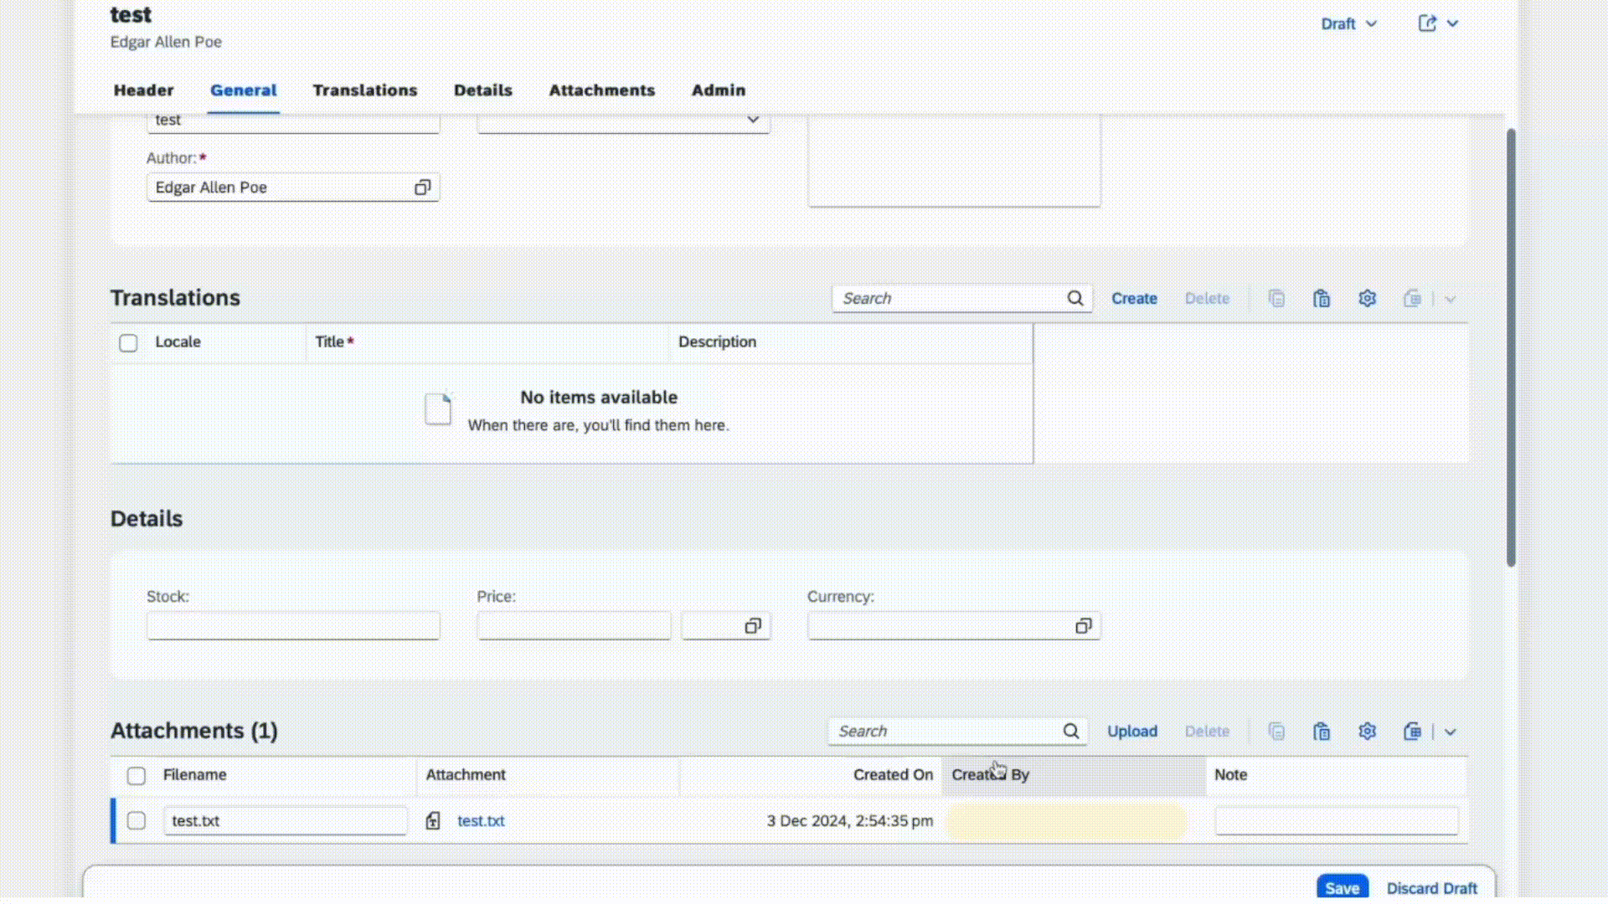Click the share icon in the header
Image resolution: width=1608 pixels, height=904 pixels.
point(1427,23)
